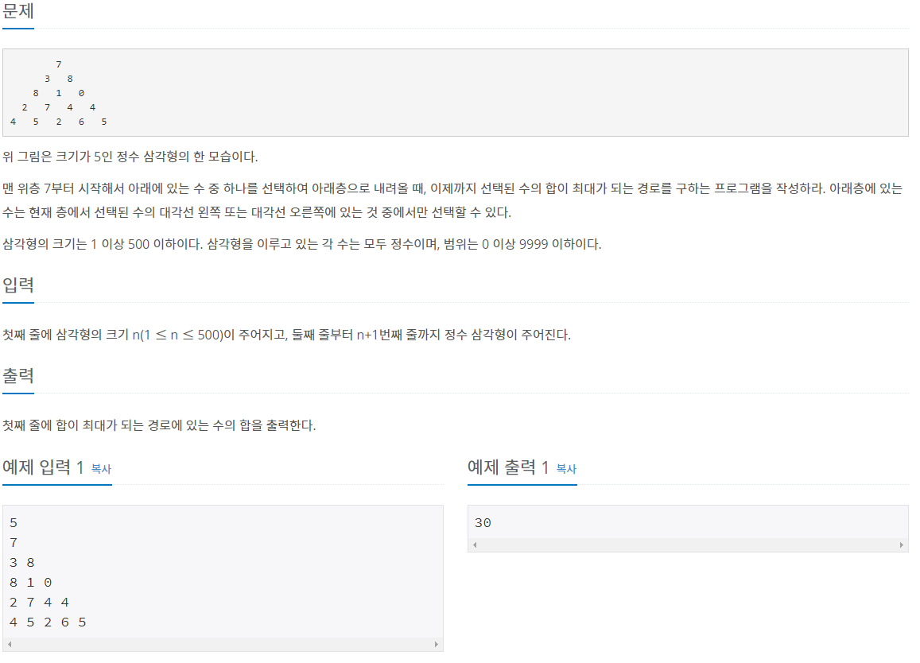This screenshot has height=663, width=920.
Task: Click the bottom row '4 5 2 6 5' in triangle figure
Action: click(59, 122)
